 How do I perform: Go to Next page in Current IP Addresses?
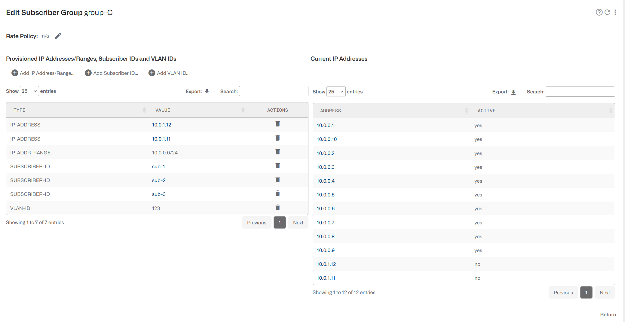coord(605,293)
